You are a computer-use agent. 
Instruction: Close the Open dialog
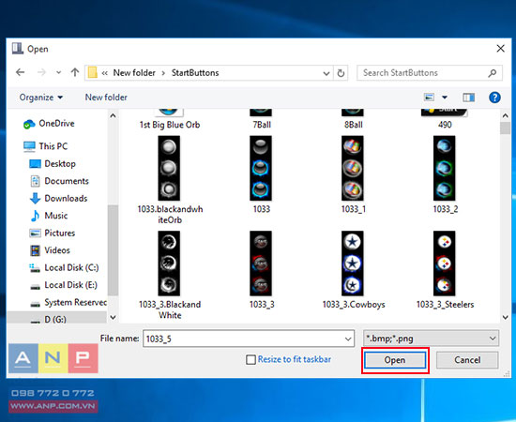tap(501, 49)
